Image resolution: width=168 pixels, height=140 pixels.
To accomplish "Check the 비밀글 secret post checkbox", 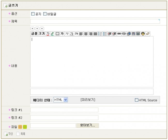I will click(45, 14).
